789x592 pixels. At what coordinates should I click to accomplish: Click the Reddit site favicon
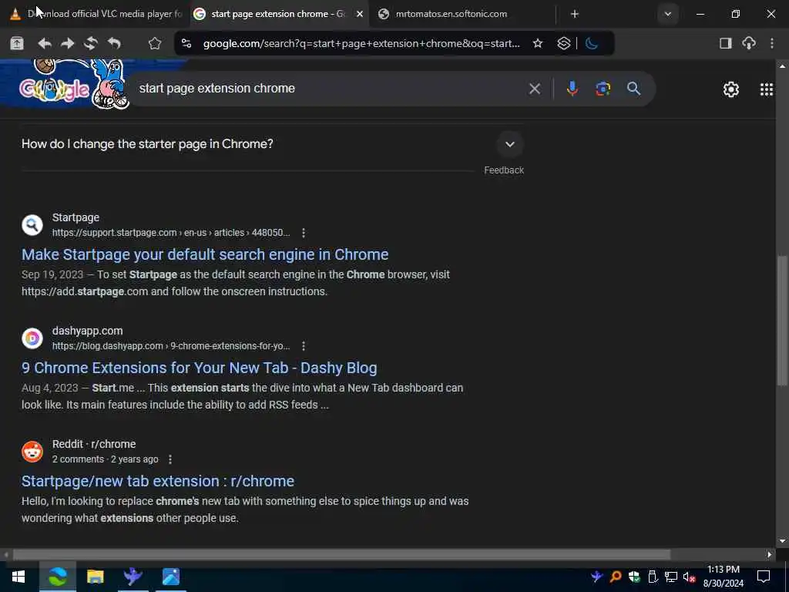[32, 452]
